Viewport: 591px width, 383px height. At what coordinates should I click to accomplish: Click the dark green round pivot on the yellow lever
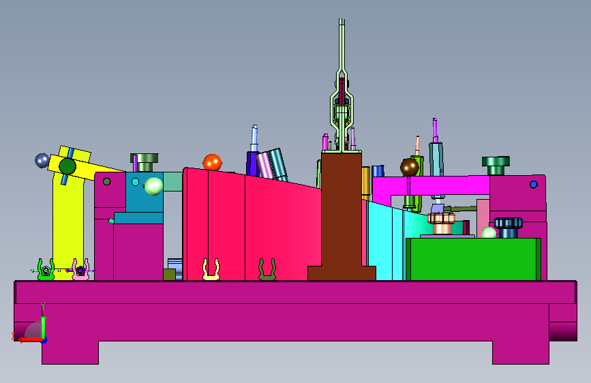coord(67,166)
